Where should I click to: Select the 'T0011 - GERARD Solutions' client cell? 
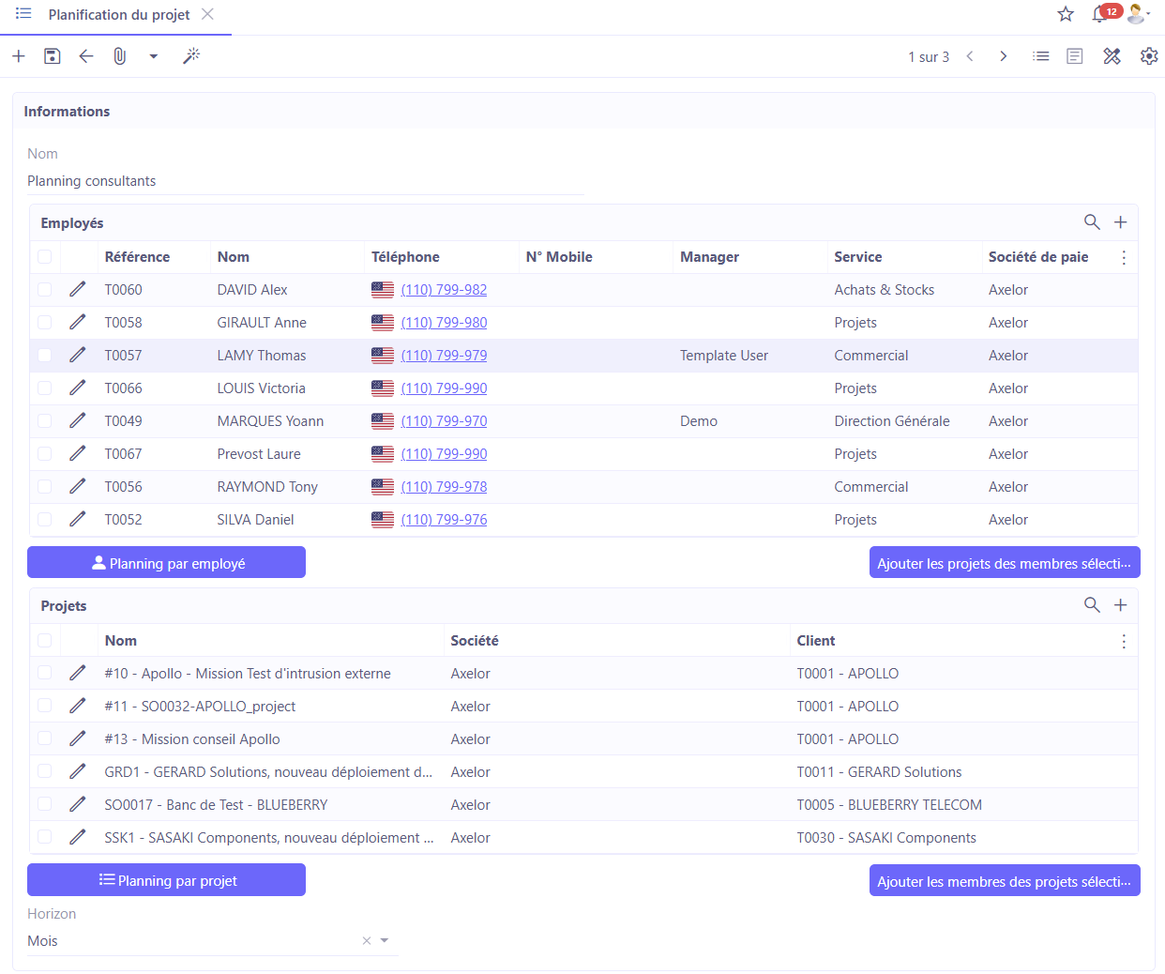coord(879,772)
